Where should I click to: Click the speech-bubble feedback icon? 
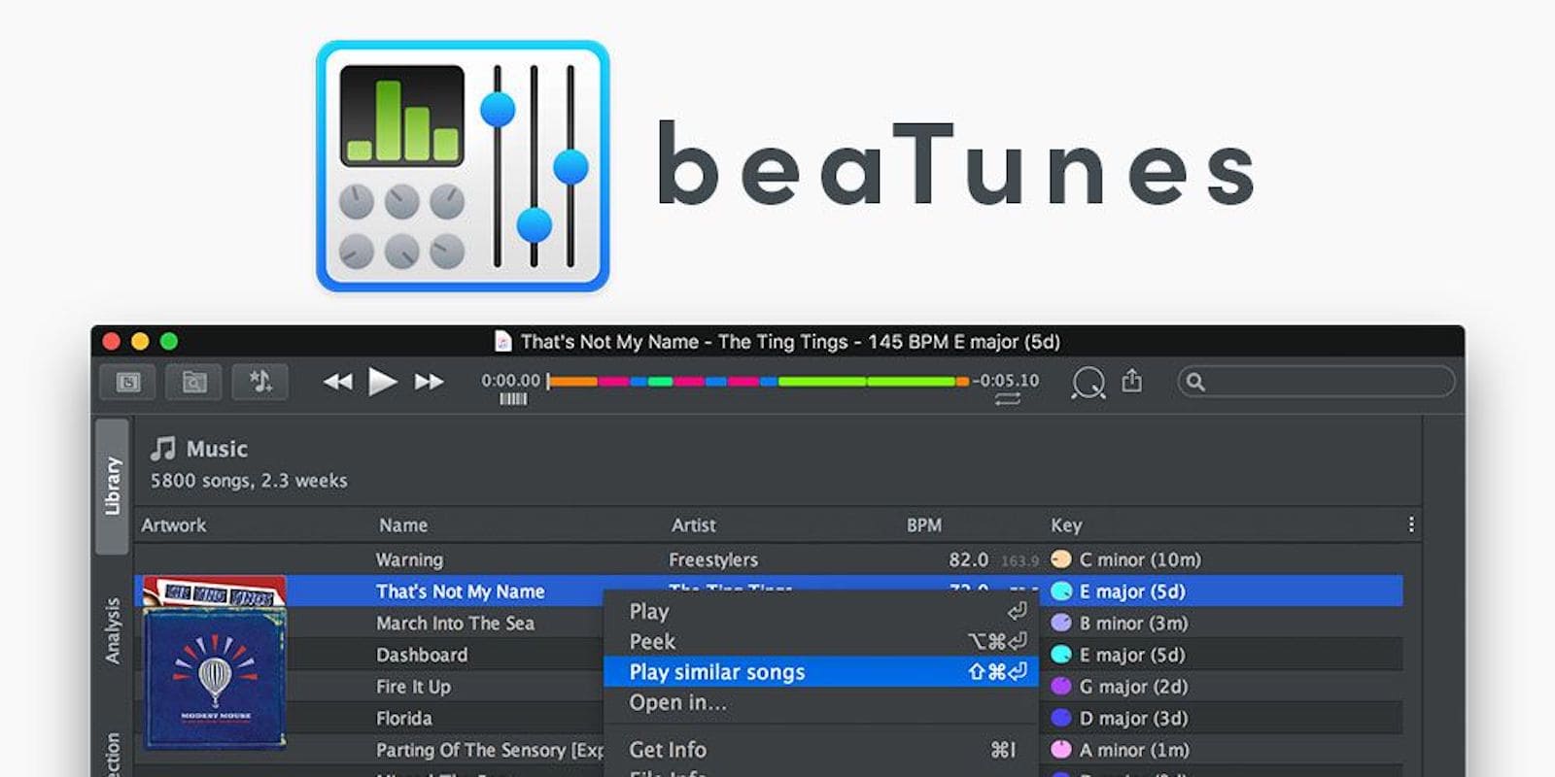click(x=1088, y=383)
